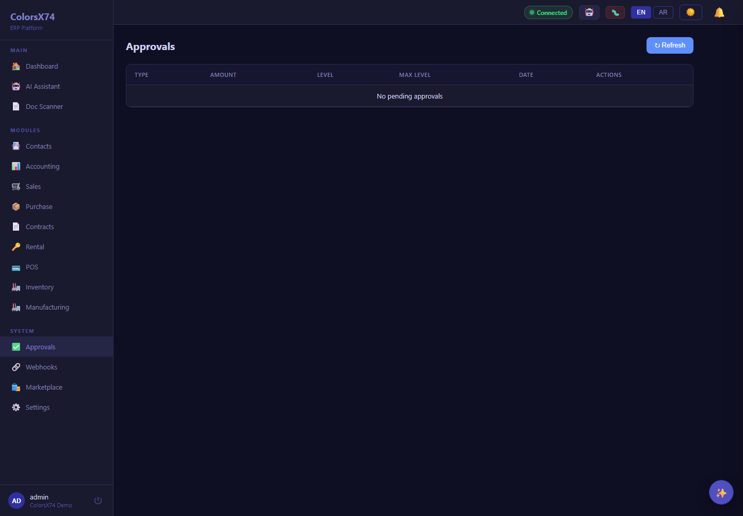Click the AMOUNT column header
743x516 pixels.
coord(223,75)
